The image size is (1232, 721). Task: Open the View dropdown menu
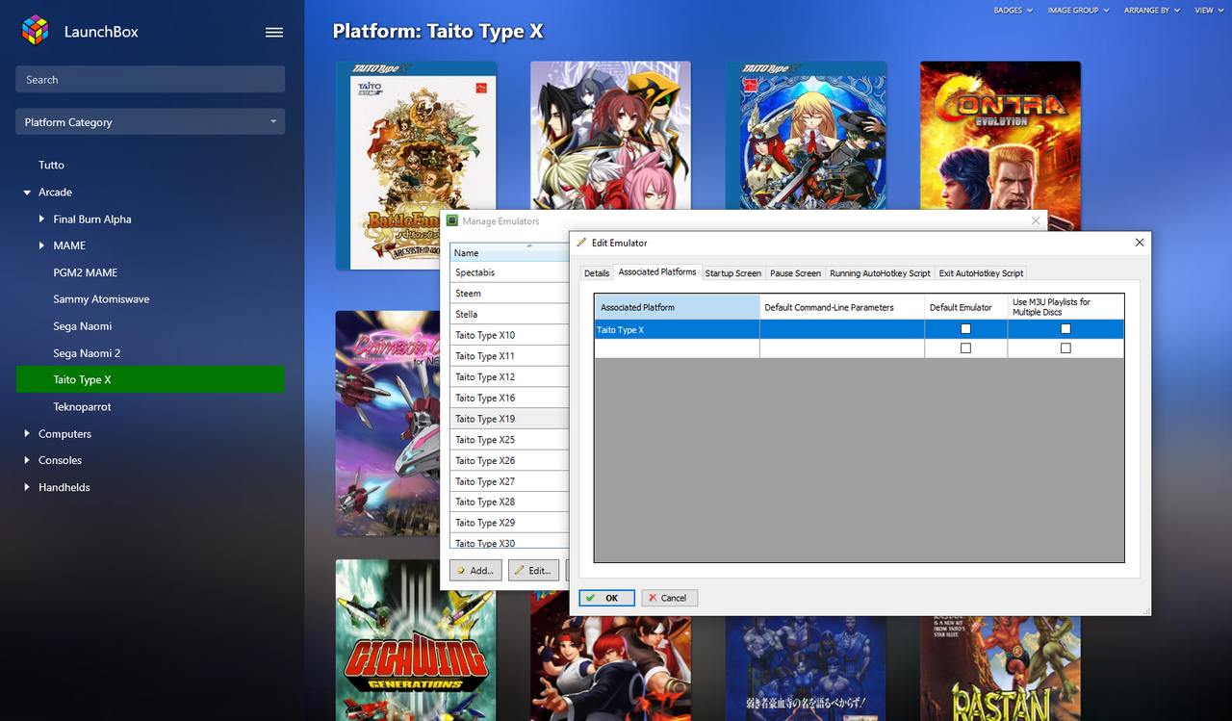[1208, 10]
